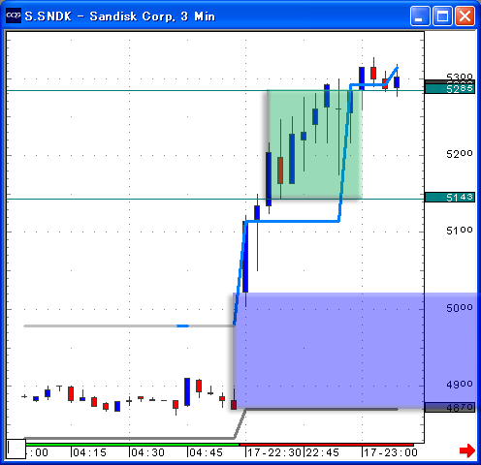The image size is (481, 465).
Task: Click the 04:45 time axis label
Action: [206, 452]
